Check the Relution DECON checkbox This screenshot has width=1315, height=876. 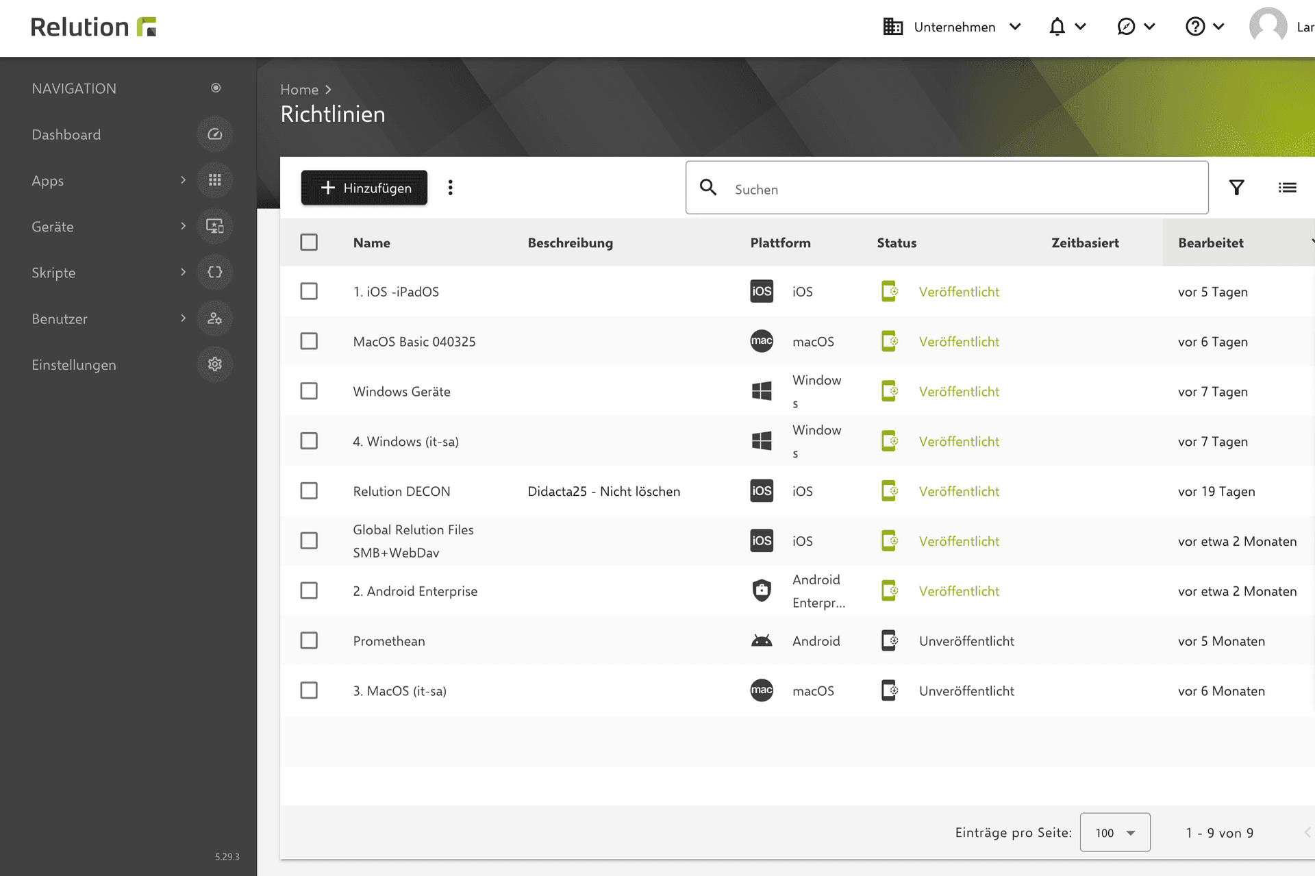[309, 491]
